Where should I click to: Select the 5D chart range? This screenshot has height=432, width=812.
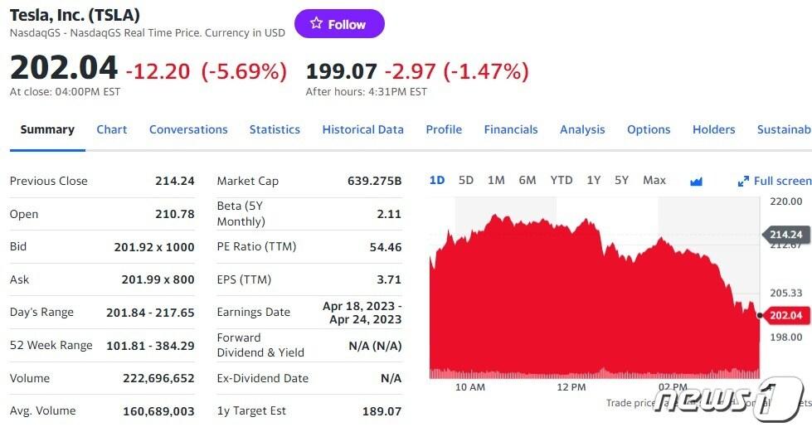tap(466, 180)
